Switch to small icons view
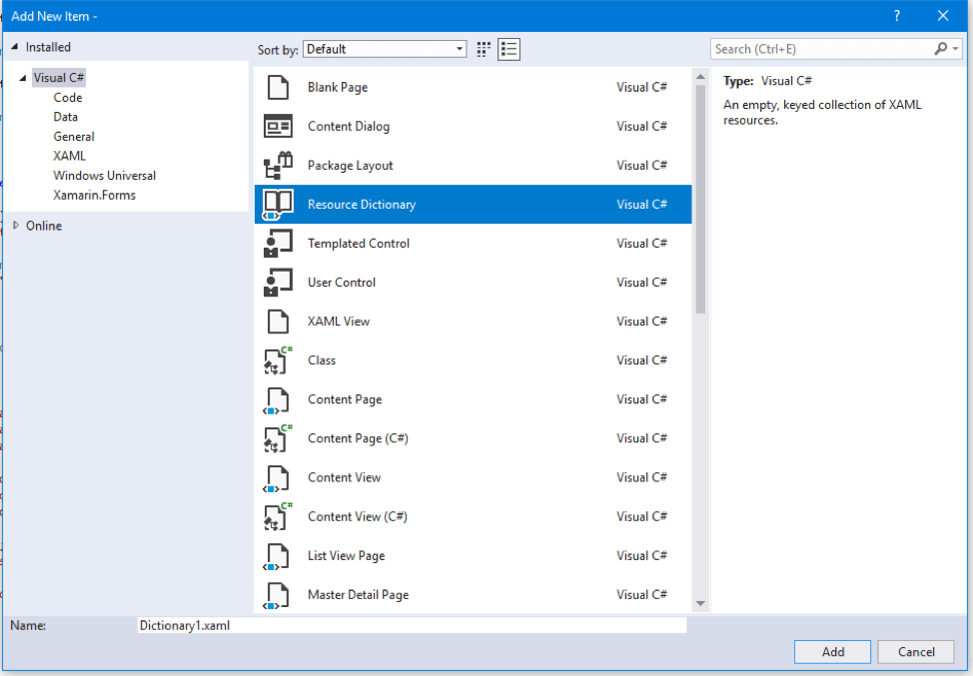973x676 pixels. click(x=483, y=48)
